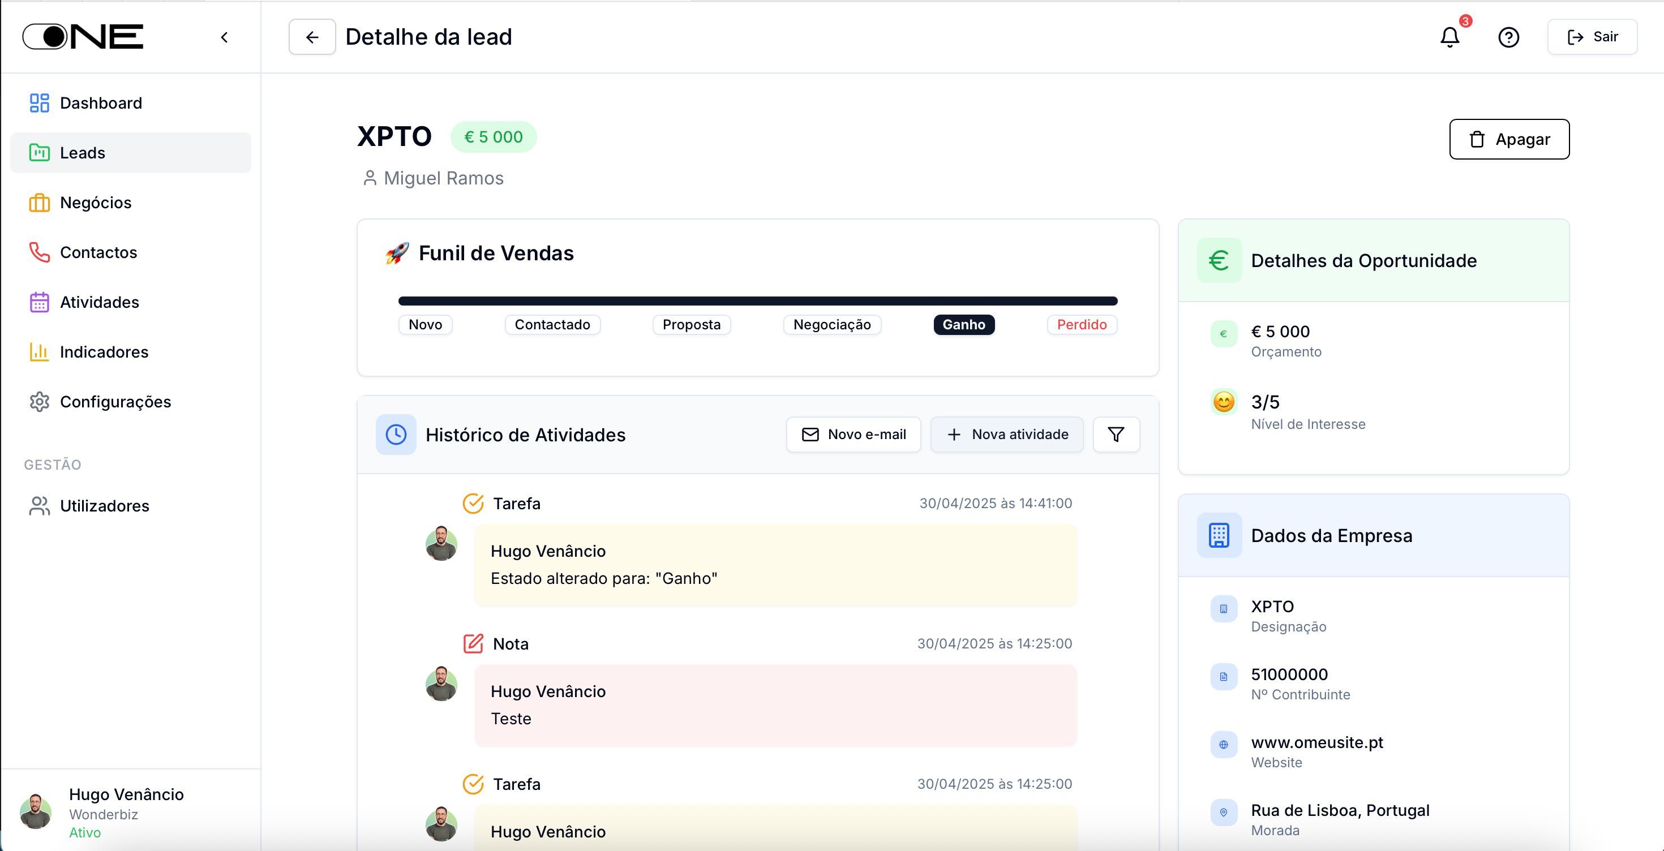The height and width of the screenshot is (851, 1664).
Task: Click the Nota edit icon
Action: tap(473, 643)
